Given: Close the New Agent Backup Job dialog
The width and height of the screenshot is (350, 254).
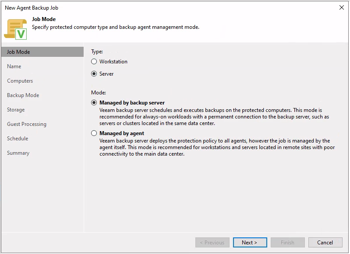Looking at the screenshot, I should (x=342, y=7).
